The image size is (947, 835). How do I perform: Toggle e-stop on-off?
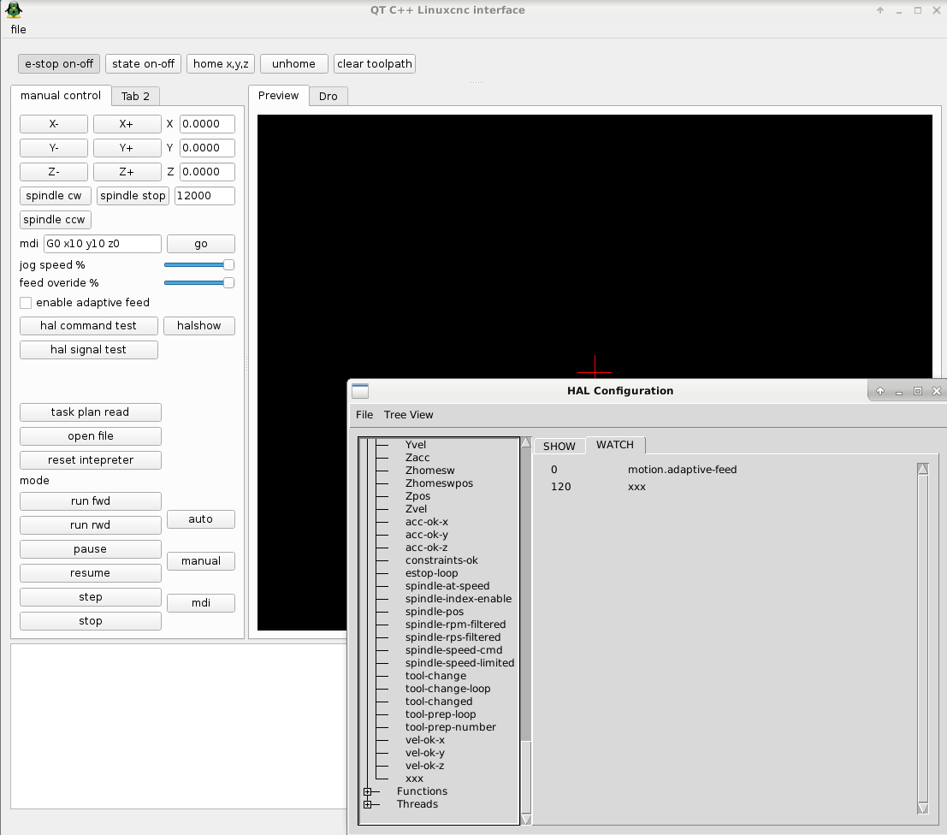(59, 64)
